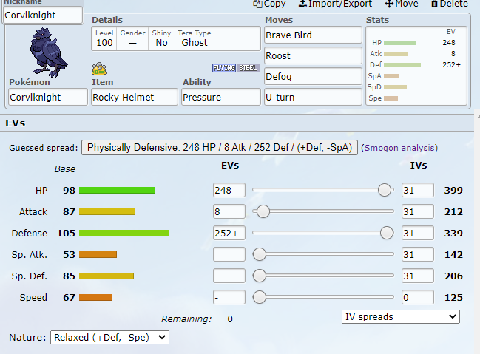Click the Item field Rocky Helmet
This screenshot has height=354, width=480.
[135, 97]
